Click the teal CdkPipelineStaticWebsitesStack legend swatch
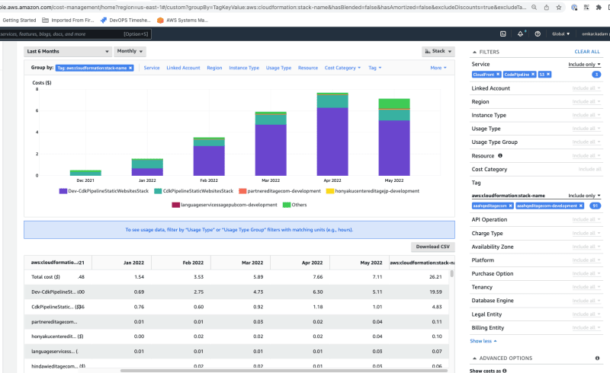The image size is (610, 373). (158, 191)
